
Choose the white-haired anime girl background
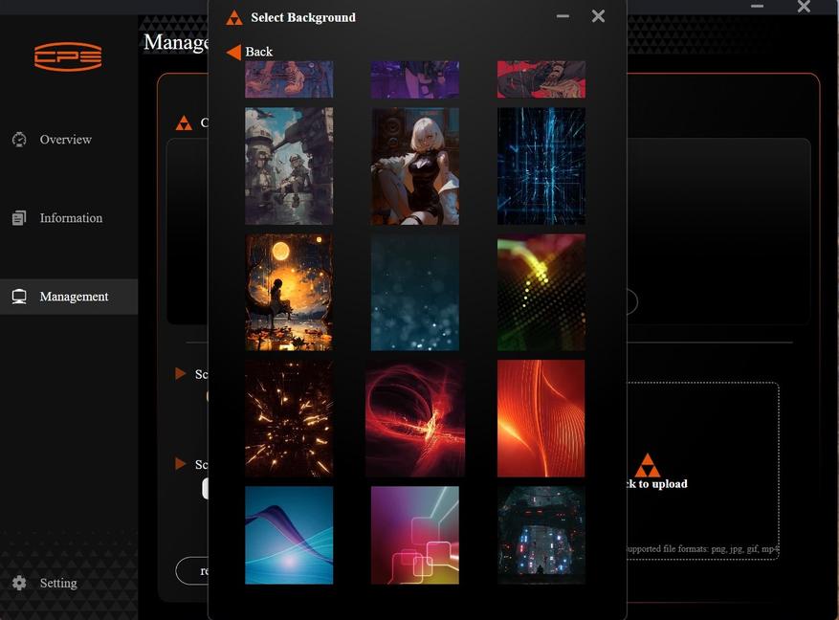point(415,166)
